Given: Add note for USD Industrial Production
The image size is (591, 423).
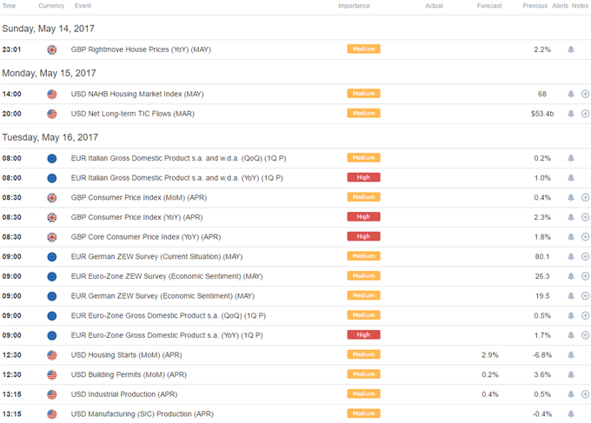Looking at the screenshot, I should [585, 394].
